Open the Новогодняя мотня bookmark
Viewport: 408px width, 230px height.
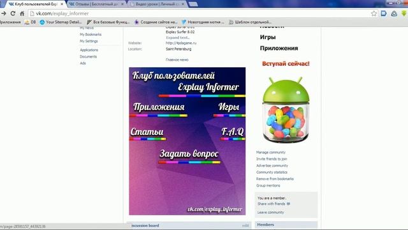pos(203,22)
